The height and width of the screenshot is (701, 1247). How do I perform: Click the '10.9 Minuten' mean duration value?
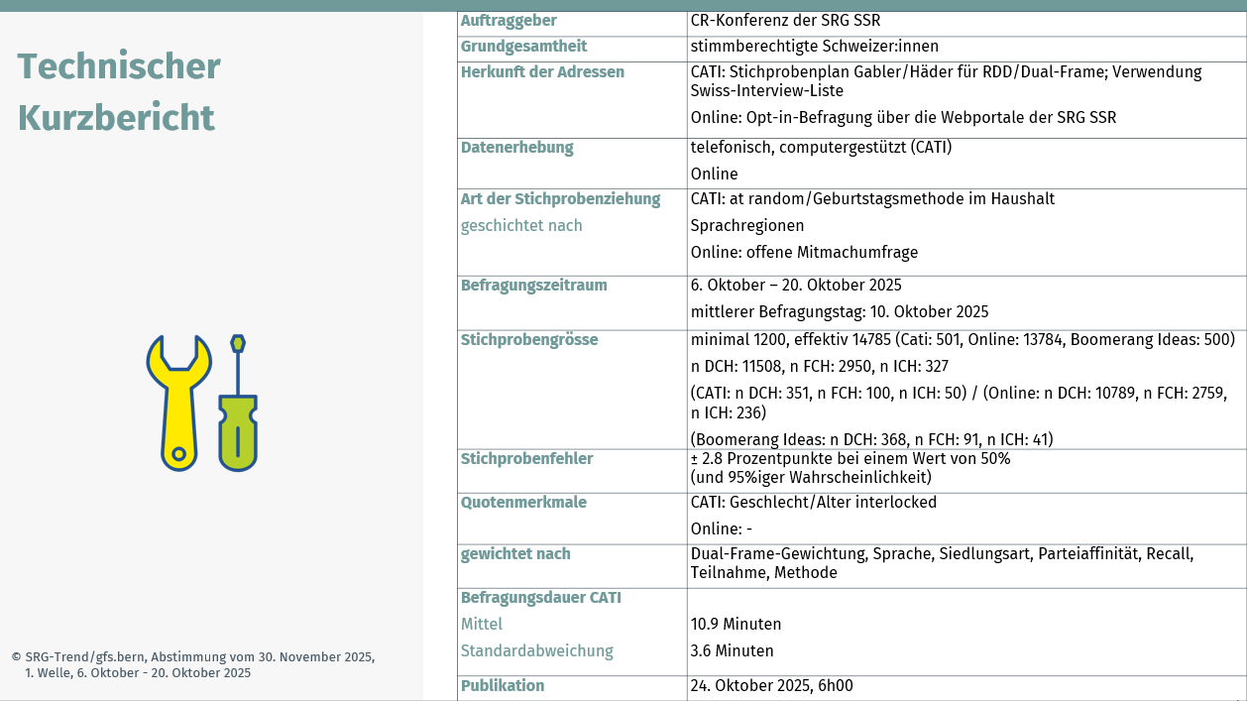click(x=736, y=625)
